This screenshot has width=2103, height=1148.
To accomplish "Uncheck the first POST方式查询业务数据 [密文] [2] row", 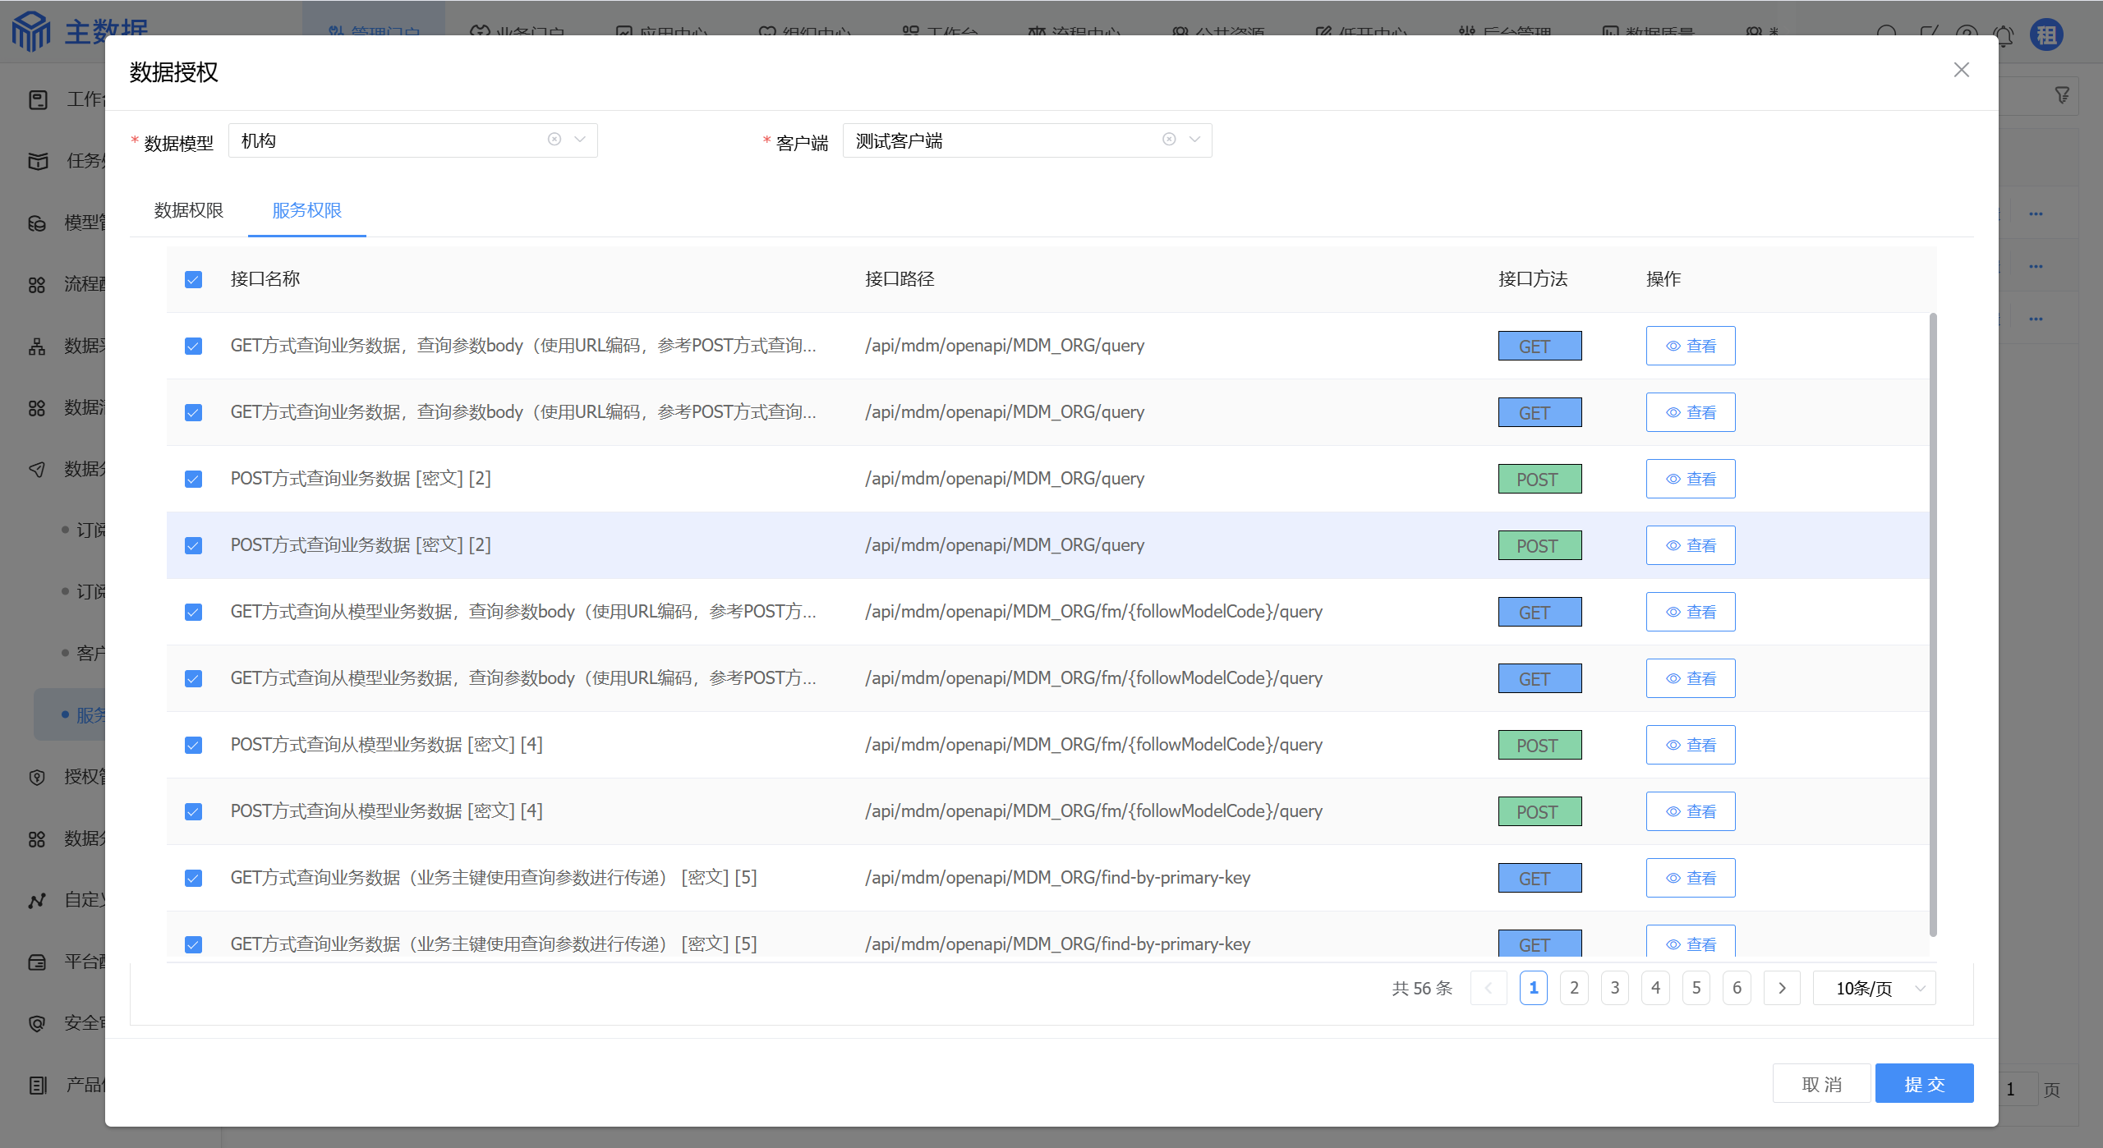I will pos(193,480).
